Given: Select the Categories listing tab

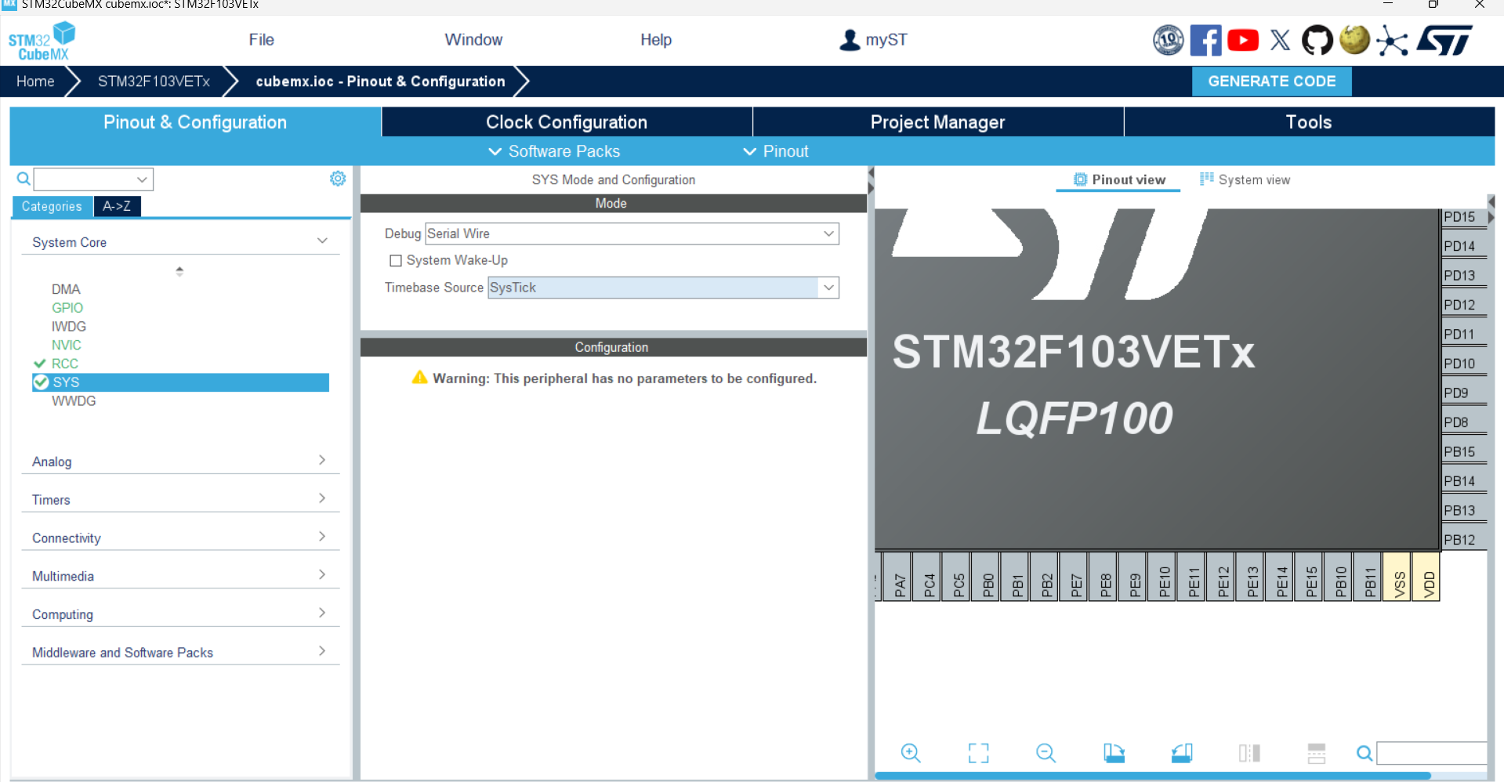Looking at the screenshot, I should point(52,206).
